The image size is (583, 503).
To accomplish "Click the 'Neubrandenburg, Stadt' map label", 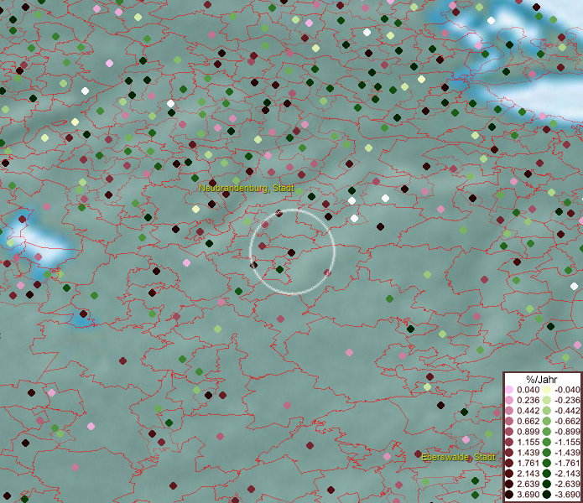I will click(x=247, y=188).
